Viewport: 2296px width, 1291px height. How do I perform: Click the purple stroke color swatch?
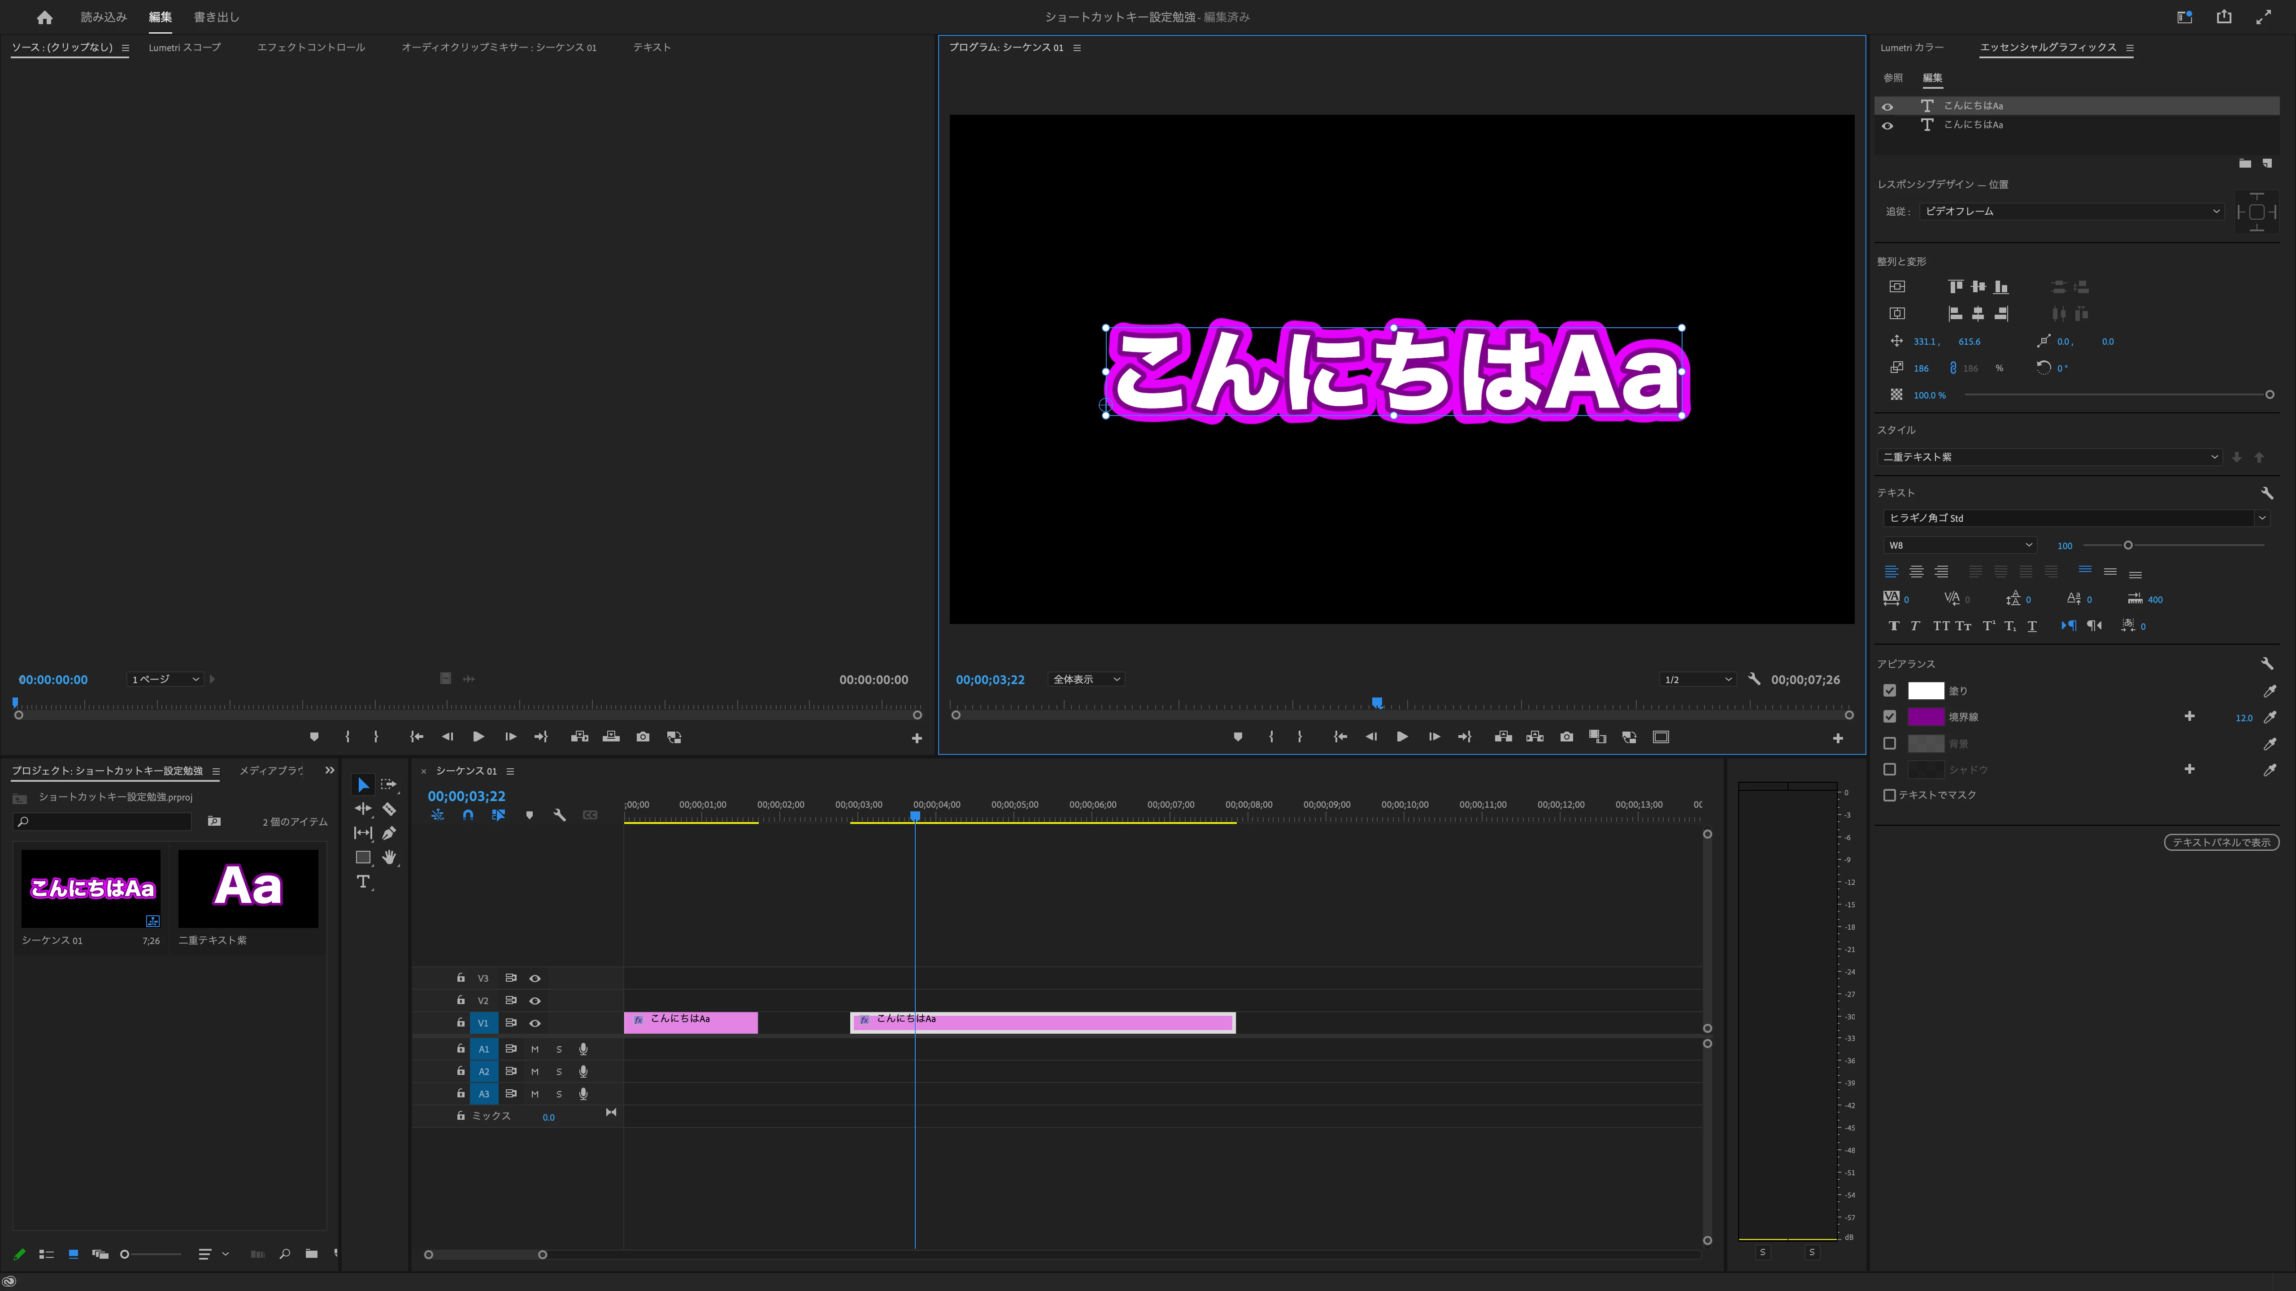point(1925,716)
